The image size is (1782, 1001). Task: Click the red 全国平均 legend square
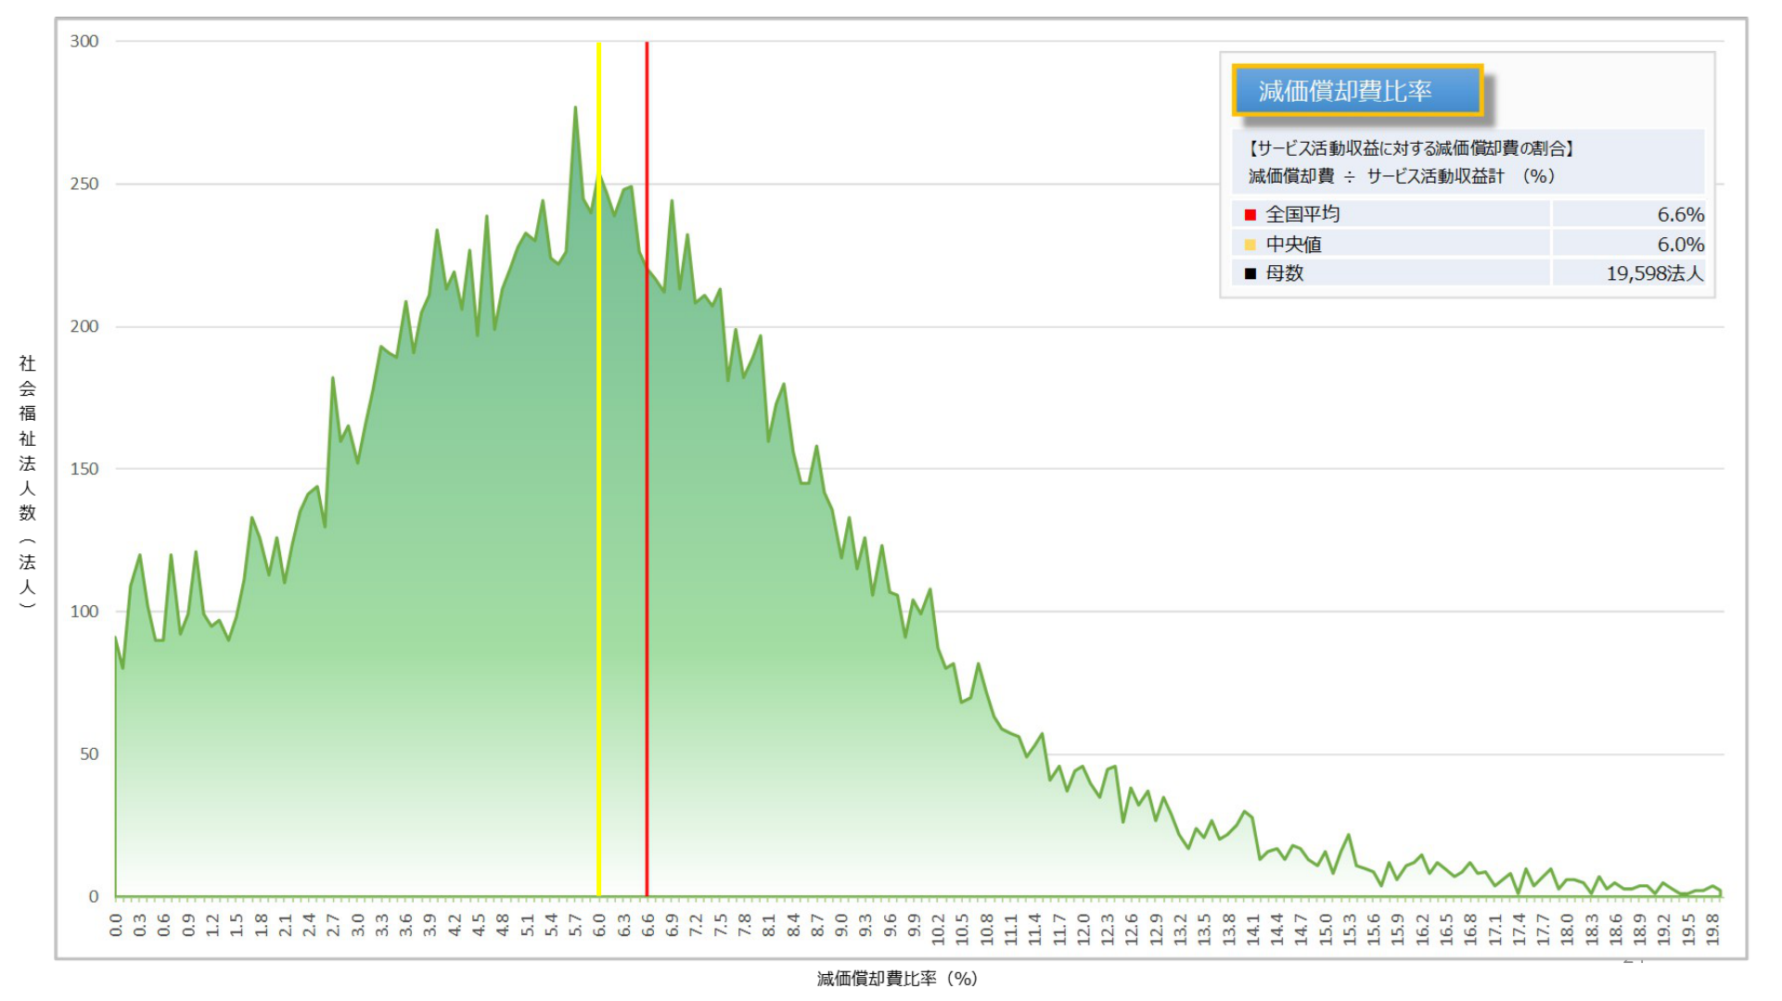point(1250,215)
